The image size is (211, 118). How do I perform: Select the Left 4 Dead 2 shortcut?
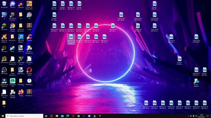click(x=4, y=60)
